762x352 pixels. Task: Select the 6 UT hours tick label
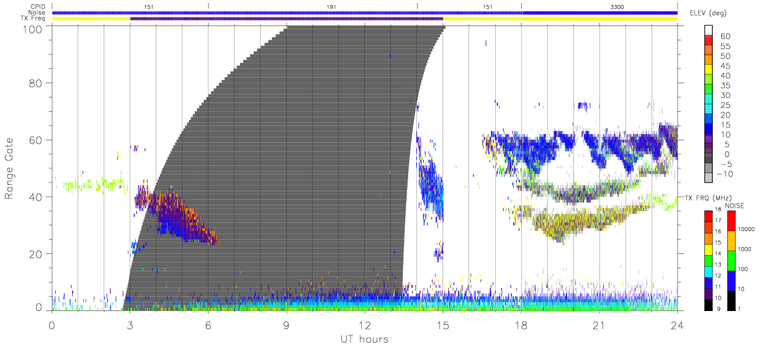pos(208,325)
